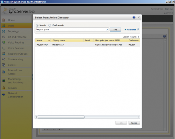Collapse the sidebar with the splitter handle

pos(32,77)
